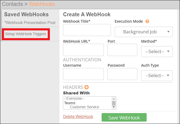Click Setup WebHook Triggers button
Viewport: 180px width, 124px height.
[26, 34]
